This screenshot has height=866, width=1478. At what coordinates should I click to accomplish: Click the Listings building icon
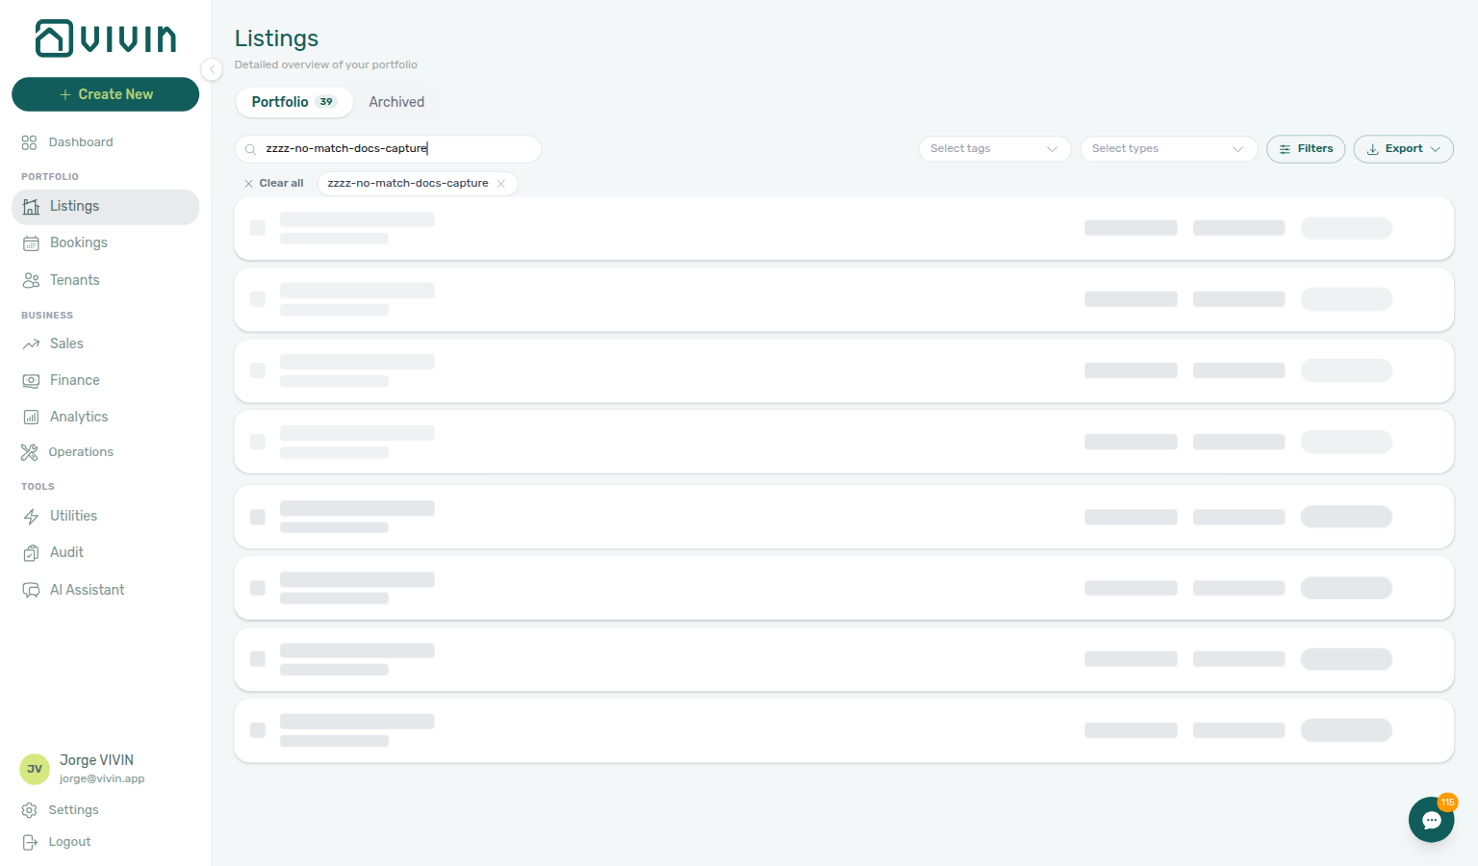coord(31,207)
